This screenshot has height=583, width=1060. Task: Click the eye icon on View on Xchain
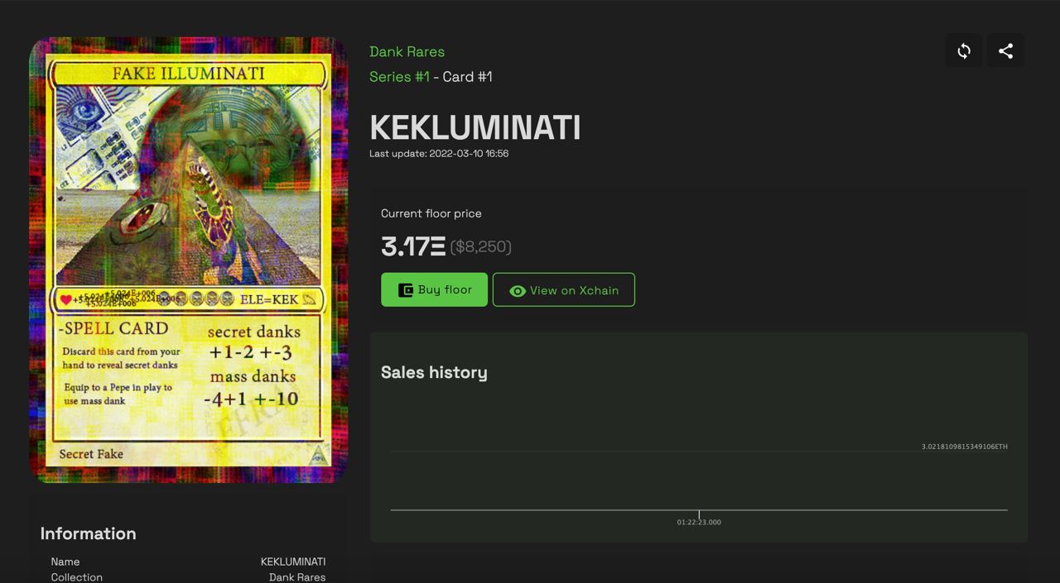coord(518,291)
